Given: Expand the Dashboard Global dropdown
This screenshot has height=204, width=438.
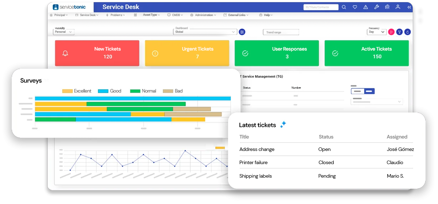Looking at the screenshot, I should point(205,32).
